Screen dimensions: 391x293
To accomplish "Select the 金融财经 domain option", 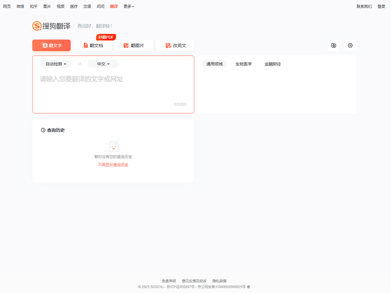I will tap(273, 64).
